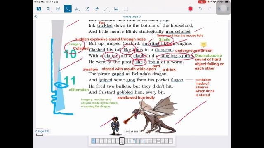This screenshot has height=148, width=264.
Task: Tap the 'swallowed hurriedly' annotation
Action: [x=136, y=97]
